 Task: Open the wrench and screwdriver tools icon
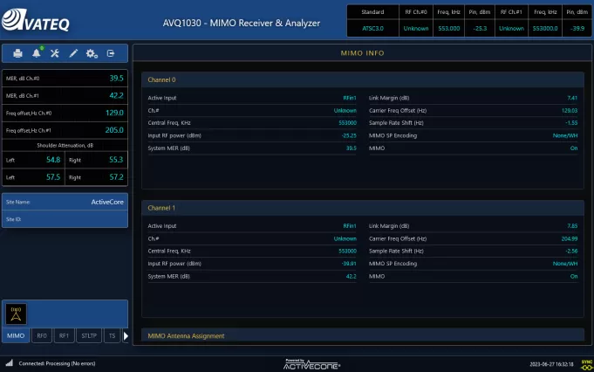coord(55,53)
